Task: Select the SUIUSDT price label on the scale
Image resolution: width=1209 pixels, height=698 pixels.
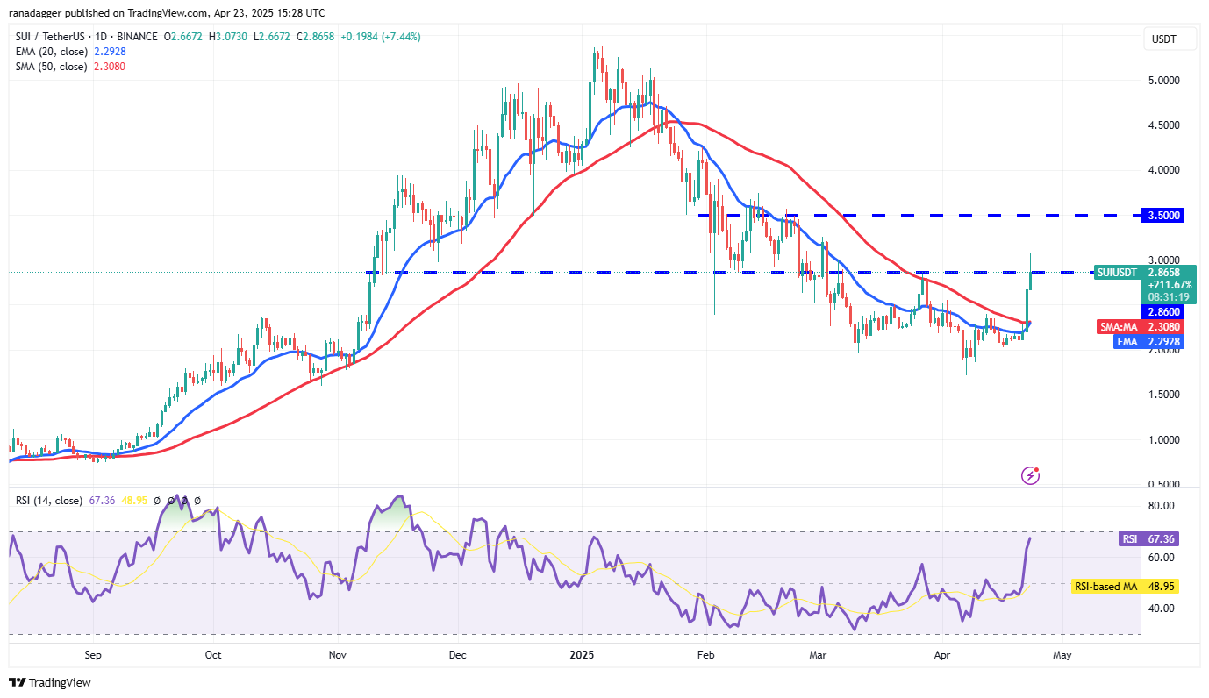Action: click(1115, 273)
